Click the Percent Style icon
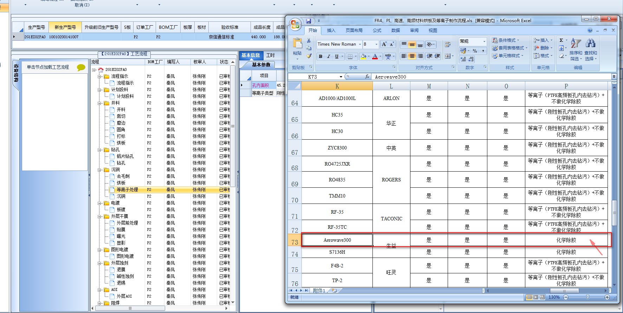This screenshot has width=623, height=313. point(475,51)
